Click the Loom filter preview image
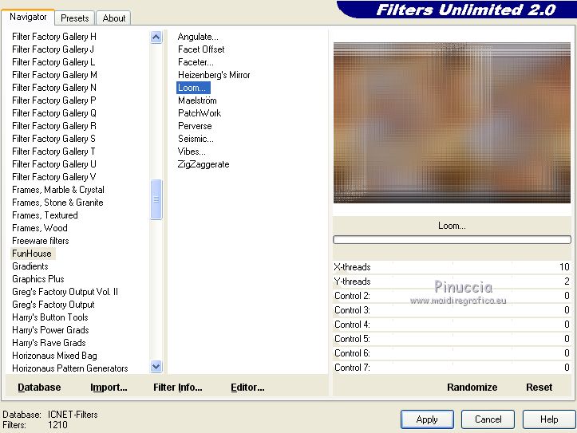The image size is (577, 433). coord(452,123)
